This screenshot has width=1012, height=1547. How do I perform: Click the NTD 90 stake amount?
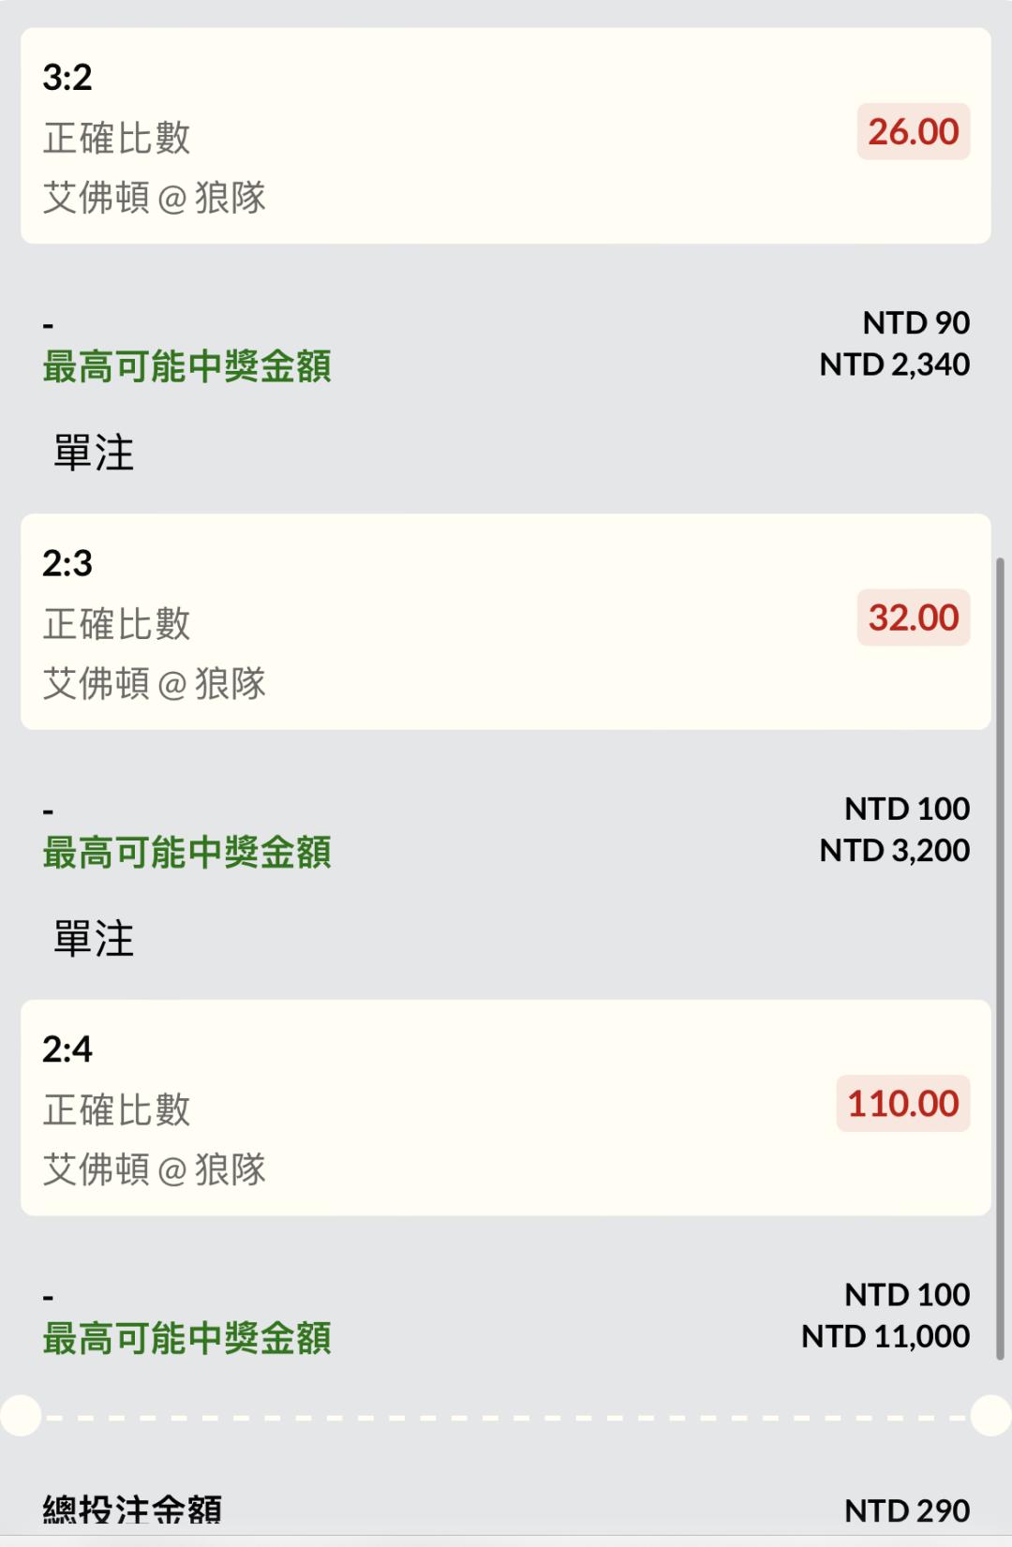click(x=915, y=323)
